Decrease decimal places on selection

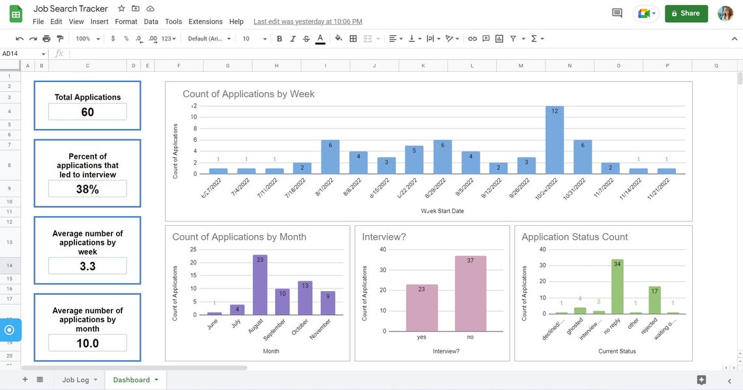tap(138, 38)
